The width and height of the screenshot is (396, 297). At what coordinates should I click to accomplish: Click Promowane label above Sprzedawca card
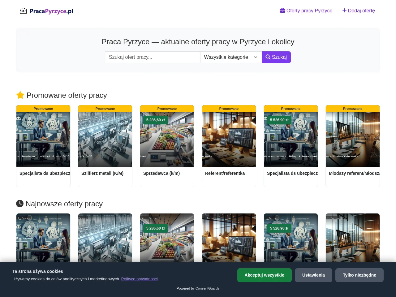pyautogui.click(x=167, y=109)
